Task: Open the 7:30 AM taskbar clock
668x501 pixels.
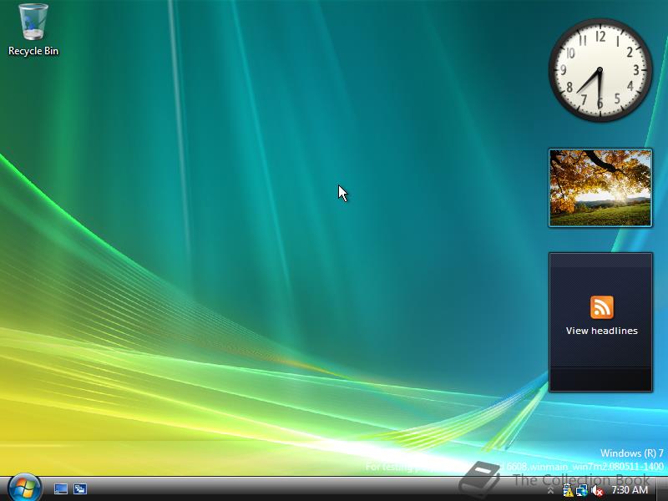Action: pos(630,490)
